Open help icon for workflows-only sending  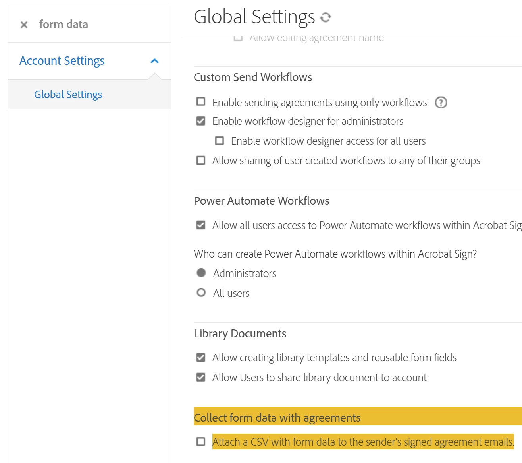[441, 103]
